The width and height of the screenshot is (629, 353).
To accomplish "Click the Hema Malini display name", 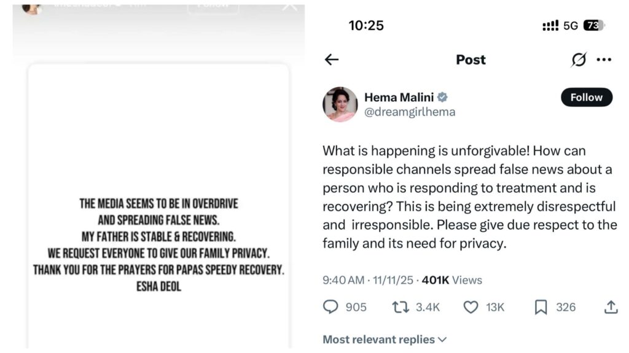I will click(x=399, y=98).
